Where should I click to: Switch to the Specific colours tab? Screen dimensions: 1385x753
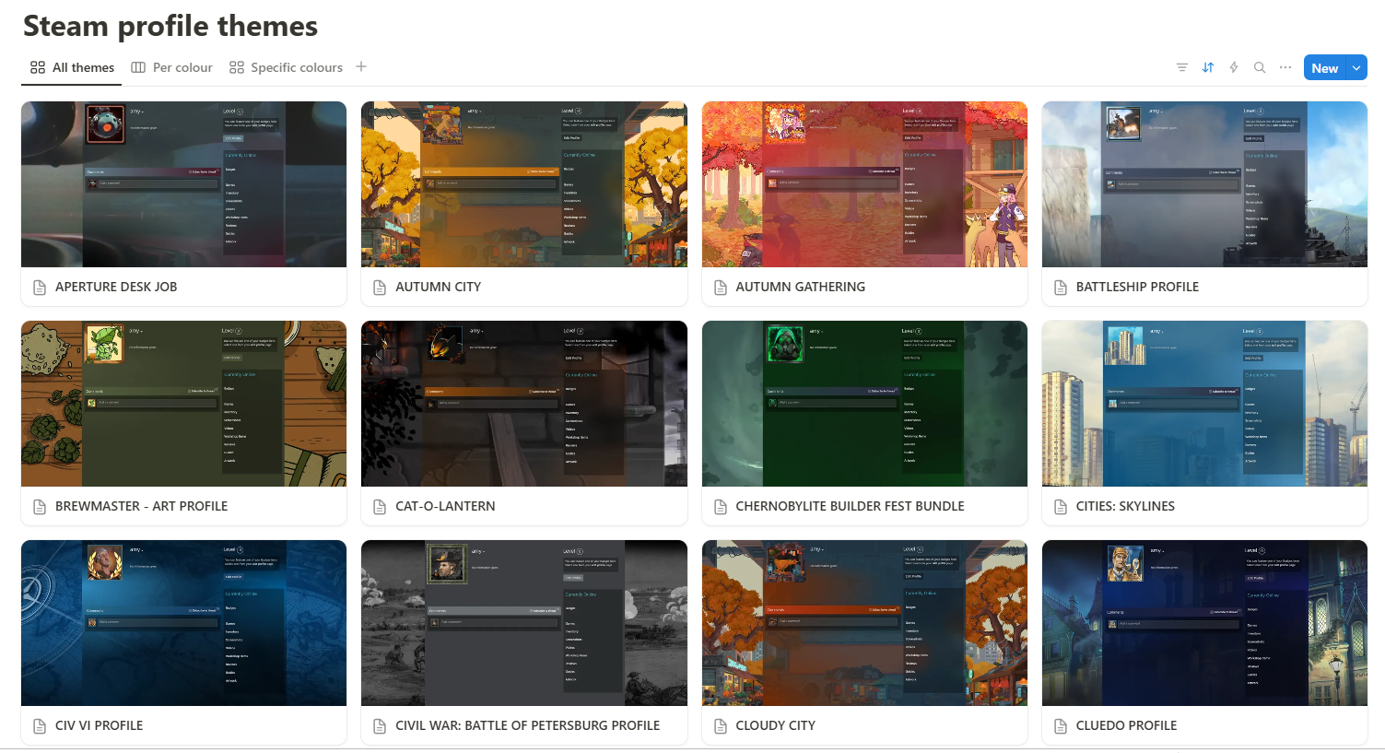pyautogui.click(x=286, y=67)
